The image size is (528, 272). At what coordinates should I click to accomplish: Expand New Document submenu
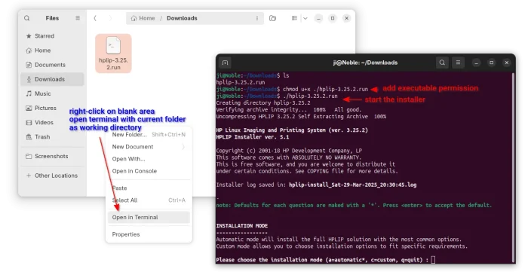coord(149,147)
